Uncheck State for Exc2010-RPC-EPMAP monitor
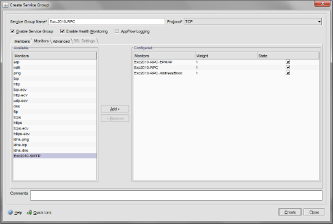The image size is (333, 224). pyautogui.click(x=288, y=62)
